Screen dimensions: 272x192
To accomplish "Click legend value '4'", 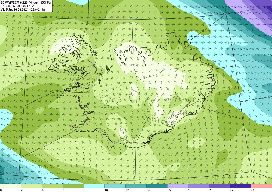I will 43,190.
